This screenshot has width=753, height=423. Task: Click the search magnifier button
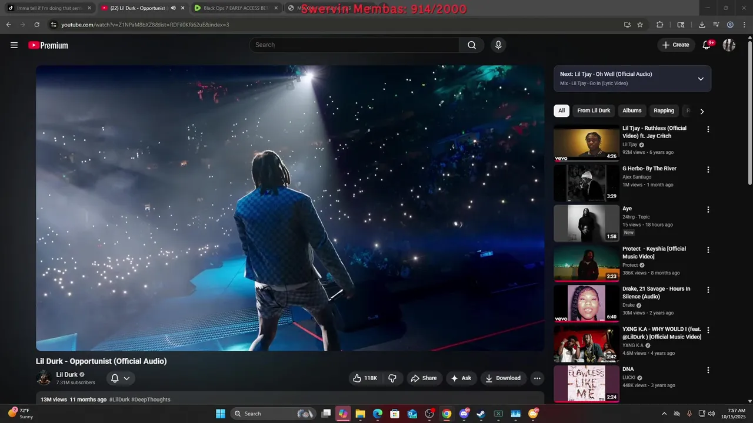coord(472,45)
